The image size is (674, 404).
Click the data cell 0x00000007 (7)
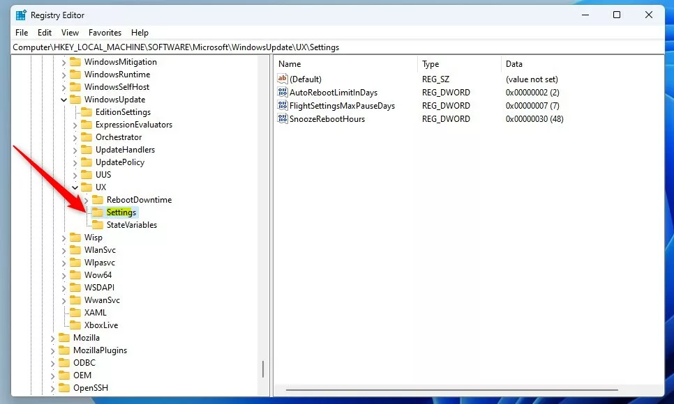pyautogui.click(x=532, y=106)
